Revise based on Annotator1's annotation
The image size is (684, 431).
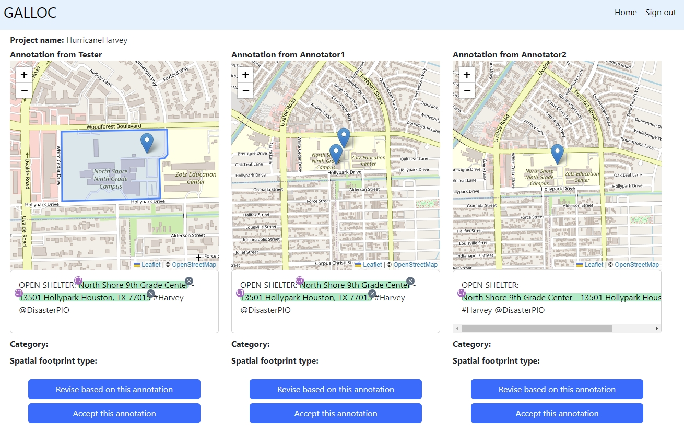click(335, 389)
